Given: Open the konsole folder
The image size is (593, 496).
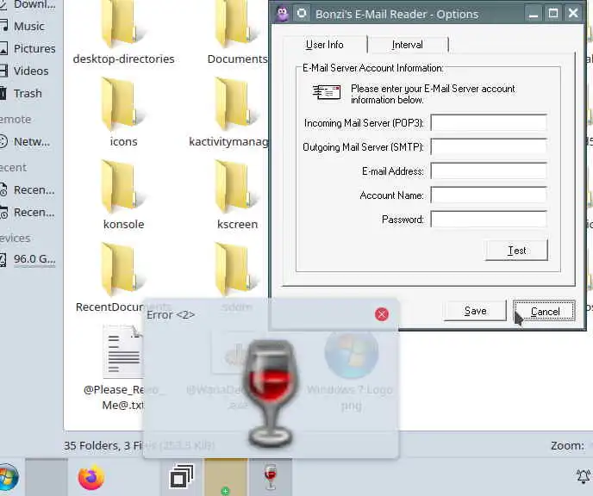Looking at the screenshot, I should pyautogui.click(x=123, y=187).
